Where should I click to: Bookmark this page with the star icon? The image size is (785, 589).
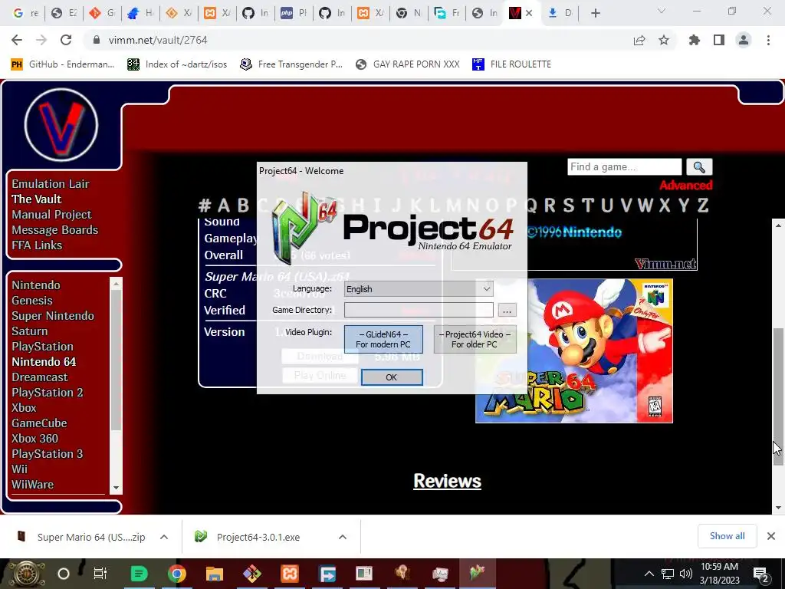click(664, 40)
